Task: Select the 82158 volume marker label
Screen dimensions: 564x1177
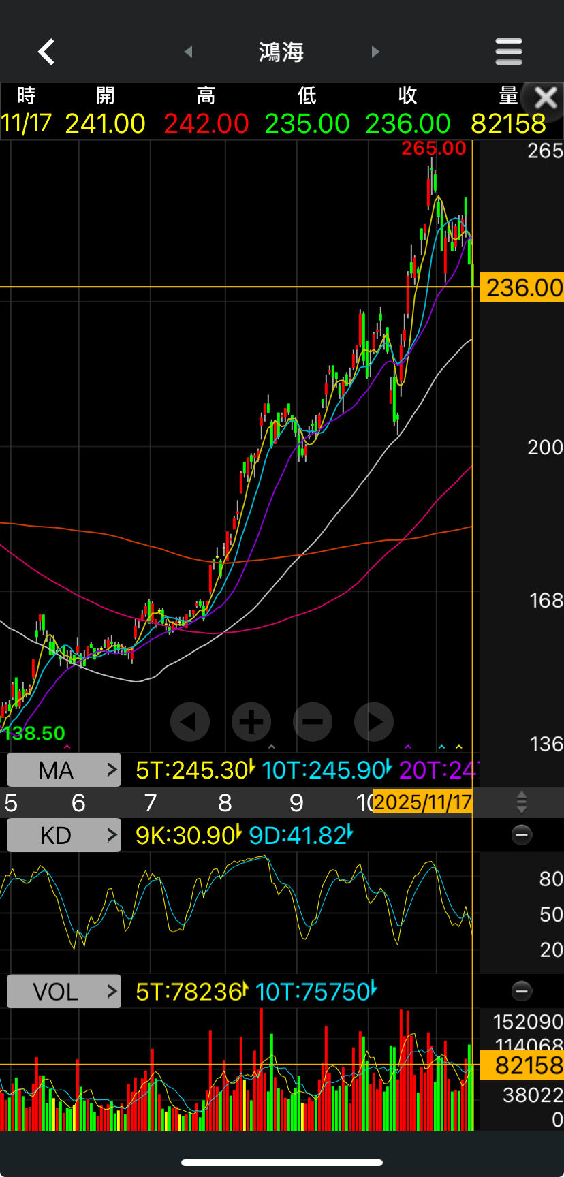Action: (x=522, y=1065)
